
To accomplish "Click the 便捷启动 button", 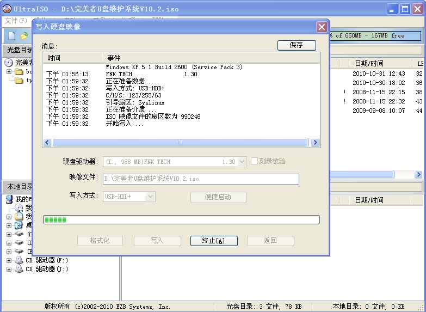I will [218, 197].
